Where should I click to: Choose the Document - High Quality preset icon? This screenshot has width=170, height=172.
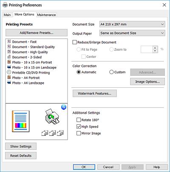pos(9,52)
